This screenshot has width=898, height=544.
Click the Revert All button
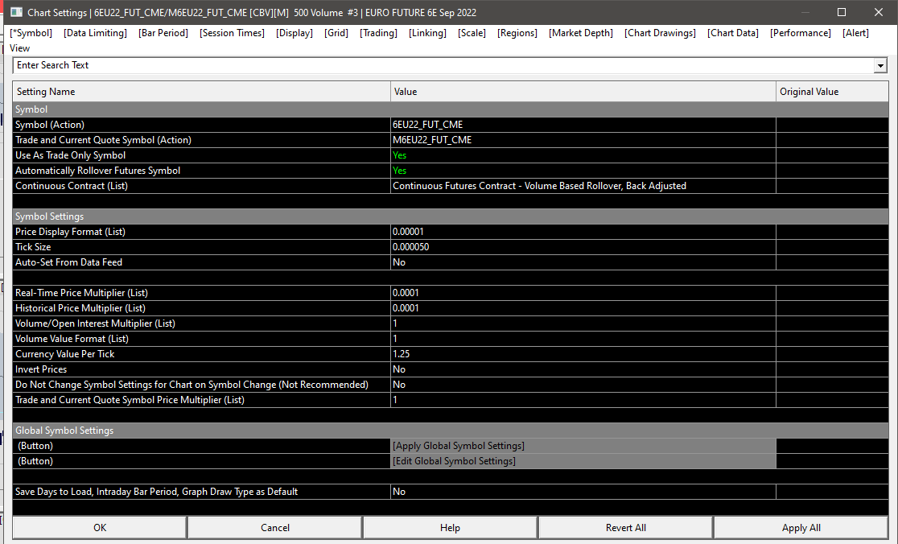tap(625, 528)
